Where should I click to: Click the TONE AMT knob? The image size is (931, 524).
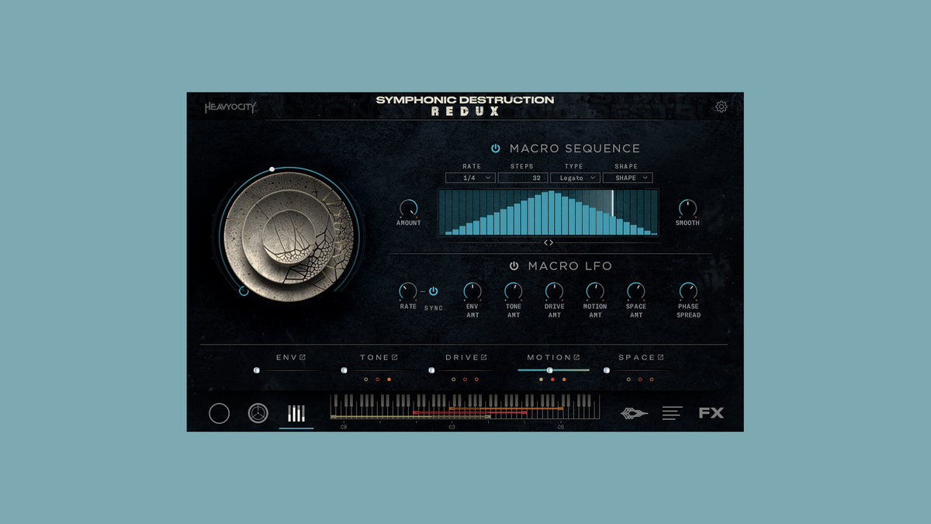[514, 292]
